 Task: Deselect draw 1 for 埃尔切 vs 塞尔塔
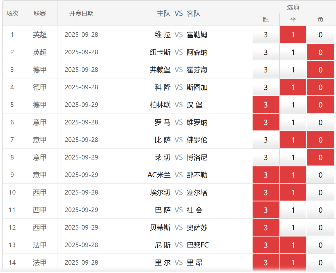293,193
